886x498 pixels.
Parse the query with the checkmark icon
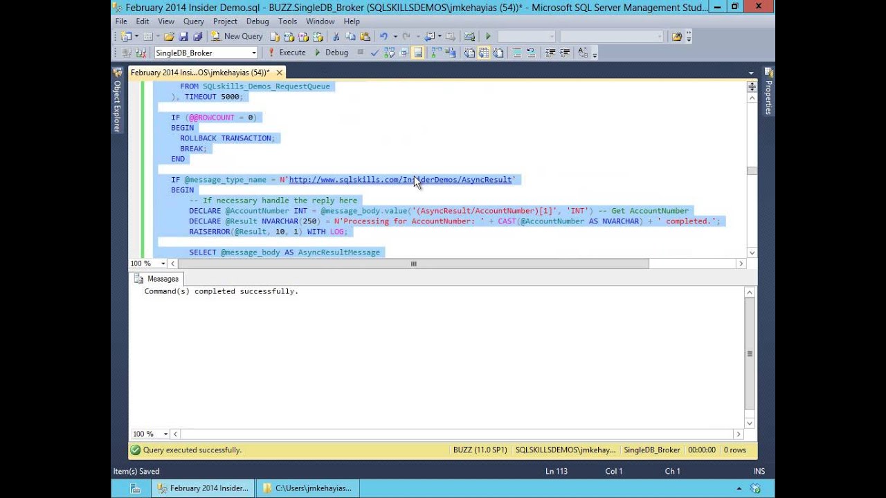[x=374, y=53]
